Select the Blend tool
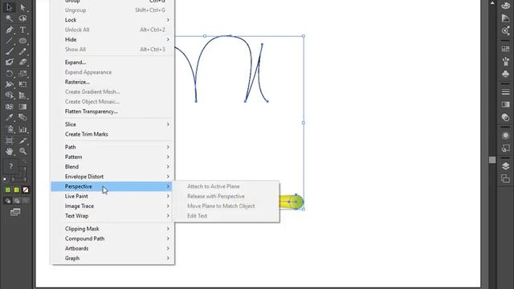 tap(22, 117)
